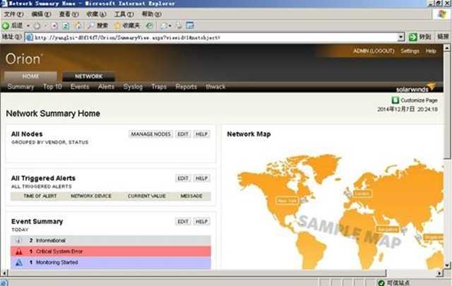This screenshot has width=452, height=286.
Task: Click EDIT in All Triggered Alerts panel
Action: click(183, 178)
